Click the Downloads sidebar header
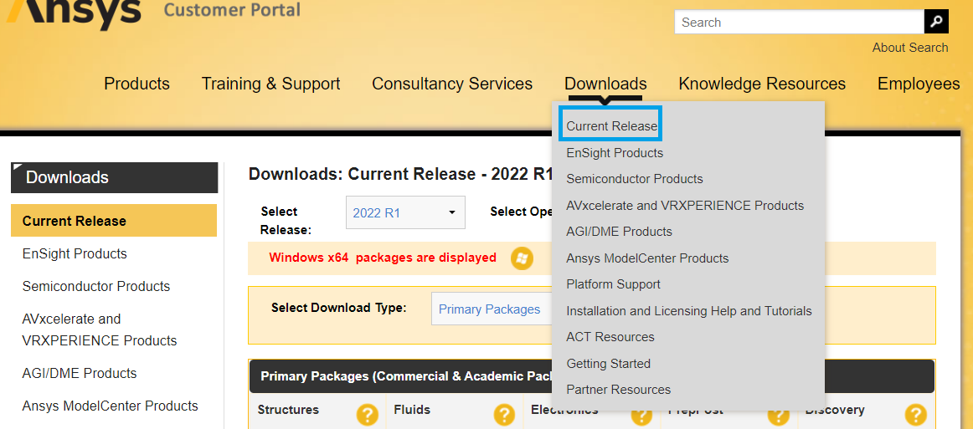Viewport: 973px width, 429px height. (114, 178)
